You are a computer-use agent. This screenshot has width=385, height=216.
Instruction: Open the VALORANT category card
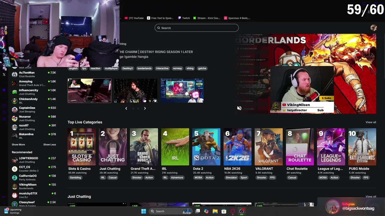click(269, 147)
